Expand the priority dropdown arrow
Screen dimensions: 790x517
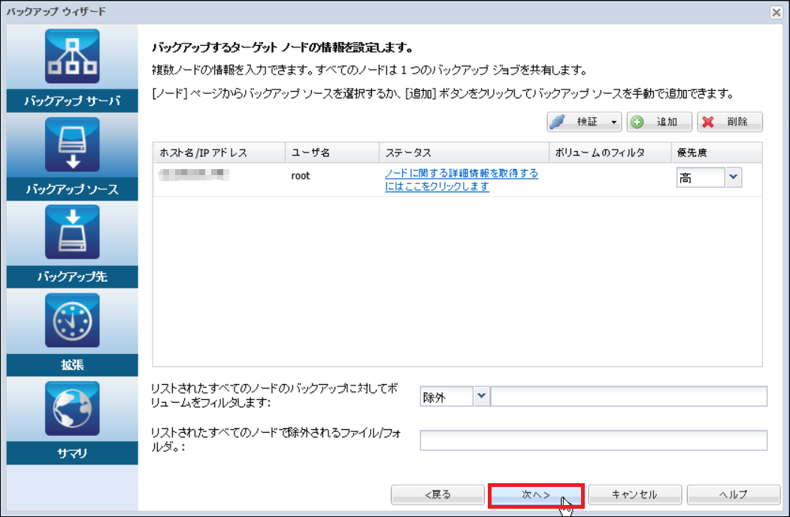[x=734, y=177]
